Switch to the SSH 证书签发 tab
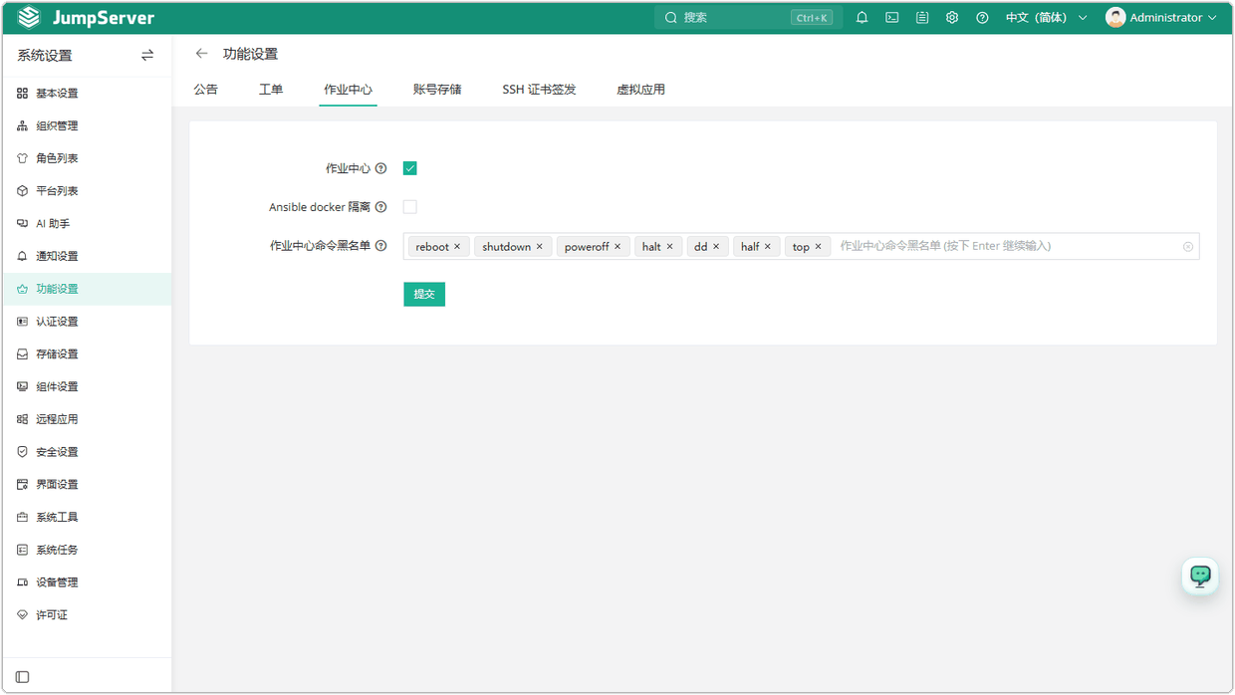This screenshot has width=1235, height=695. 539,90
